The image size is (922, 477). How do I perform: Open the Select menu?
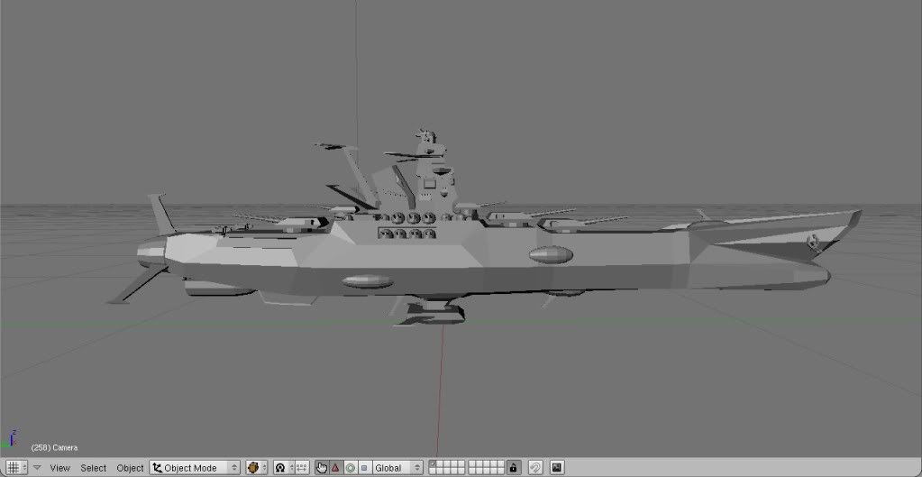(x=94, y=468)
